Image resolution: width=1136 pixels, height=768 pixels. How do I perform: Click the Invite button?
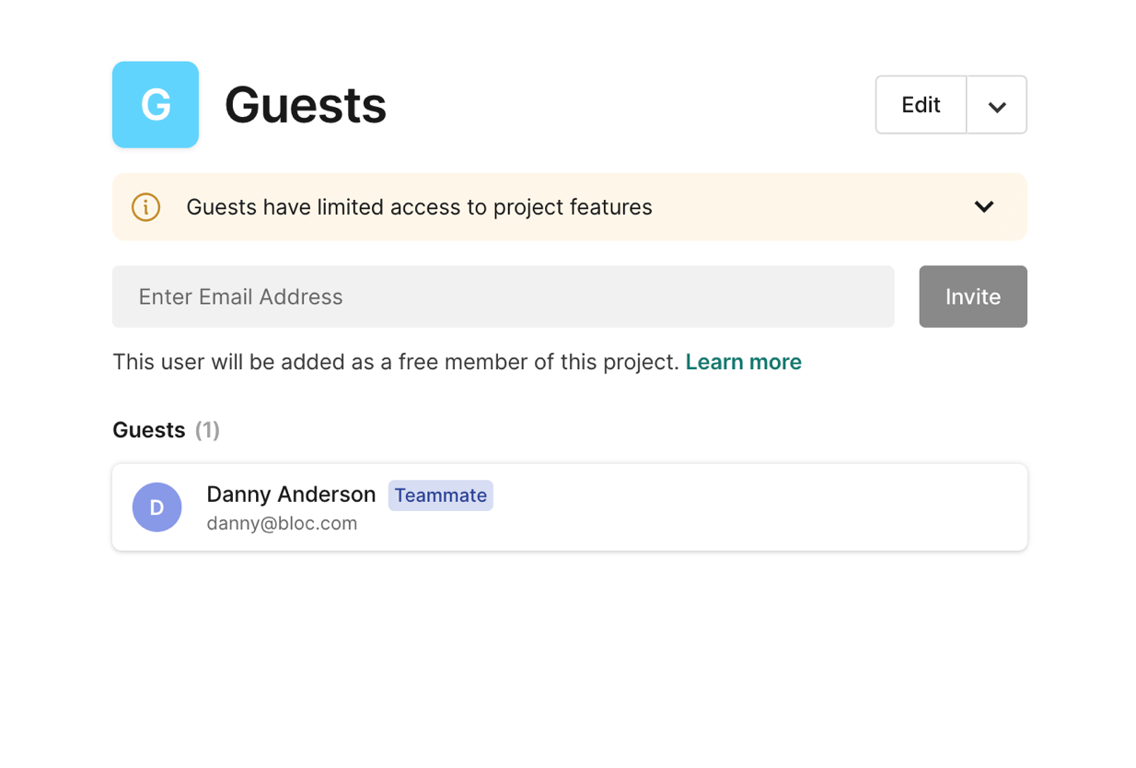[972, 297]
